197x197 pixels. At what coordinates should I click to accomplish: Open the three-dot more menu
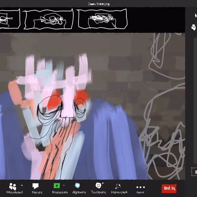point(141,187)
